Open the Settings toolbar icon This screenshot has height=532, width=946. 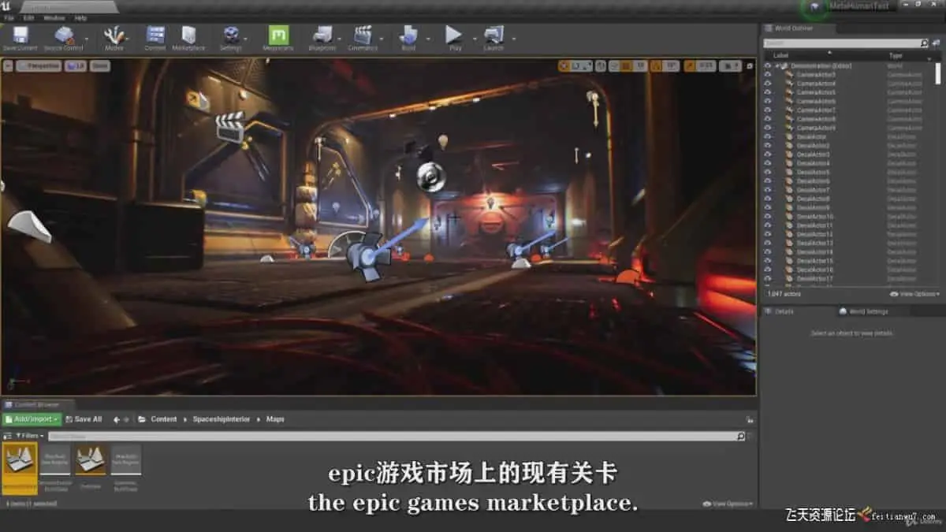point(231,38)
